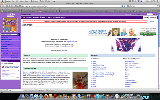
Task: Launch iTunes from the Dock
Action: pyautogui.click(x=36, y=96)
